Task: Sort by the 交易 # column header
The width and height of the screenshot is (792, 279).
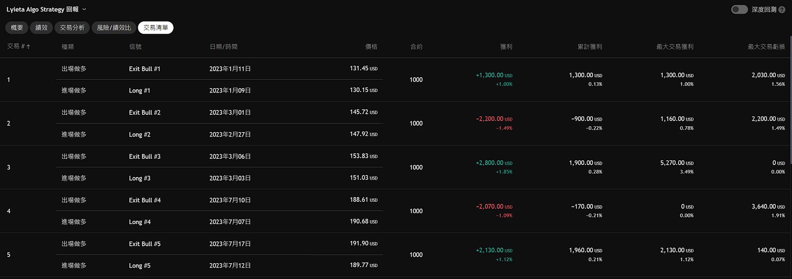Action: 19,47
